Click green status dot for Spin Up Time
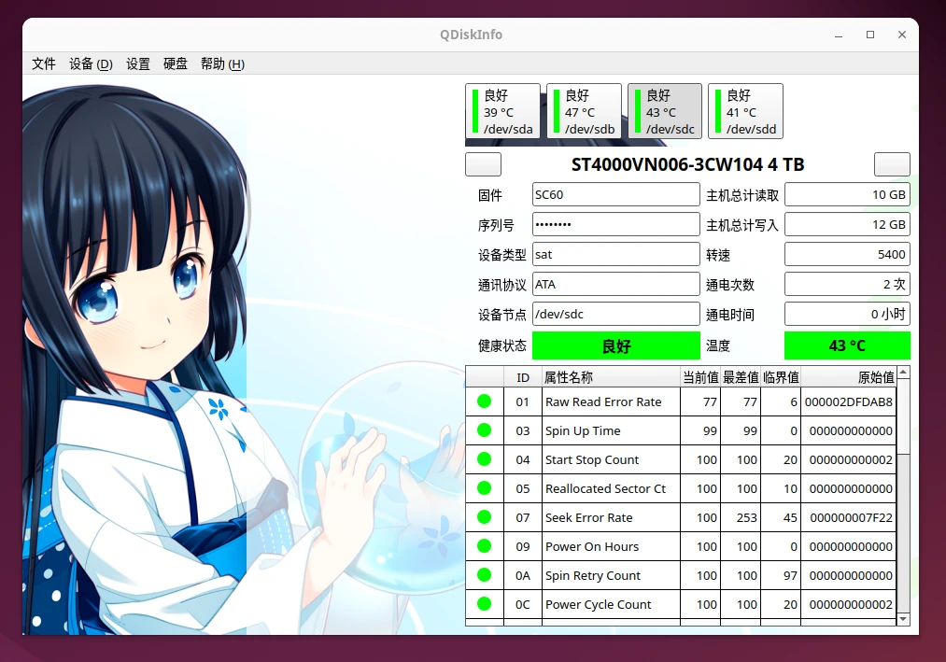The image size is (946, 662). click(x=484, y=430)
